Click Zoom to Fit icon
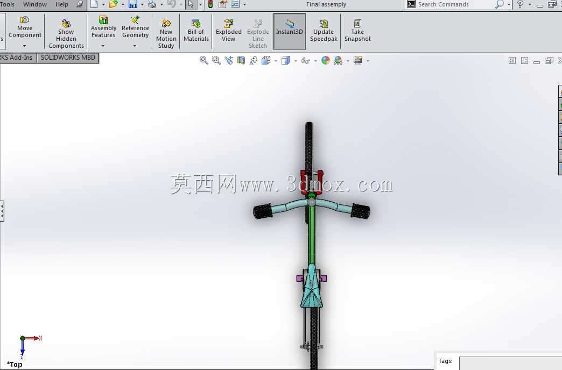Screen dimensions: 562x370 pyautogui.click(x=203, y=61)
